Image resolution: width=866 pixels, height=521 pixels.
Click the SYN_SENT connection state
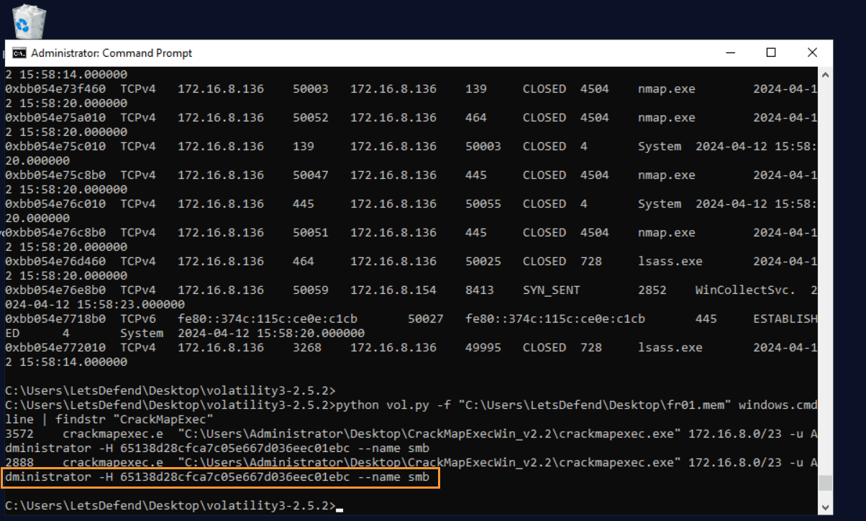(552, 290)
